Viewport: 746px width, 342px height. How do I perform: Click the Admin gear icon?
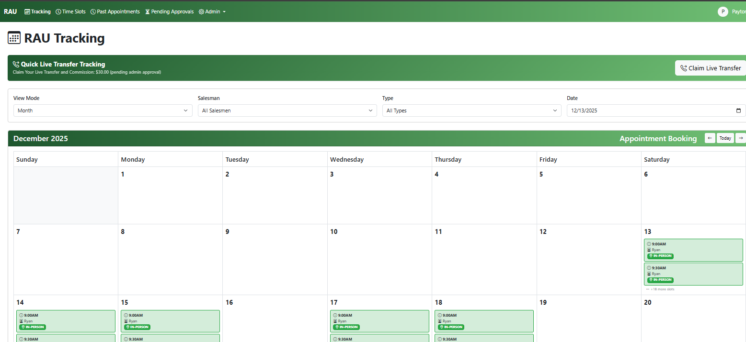pos(201,11)
